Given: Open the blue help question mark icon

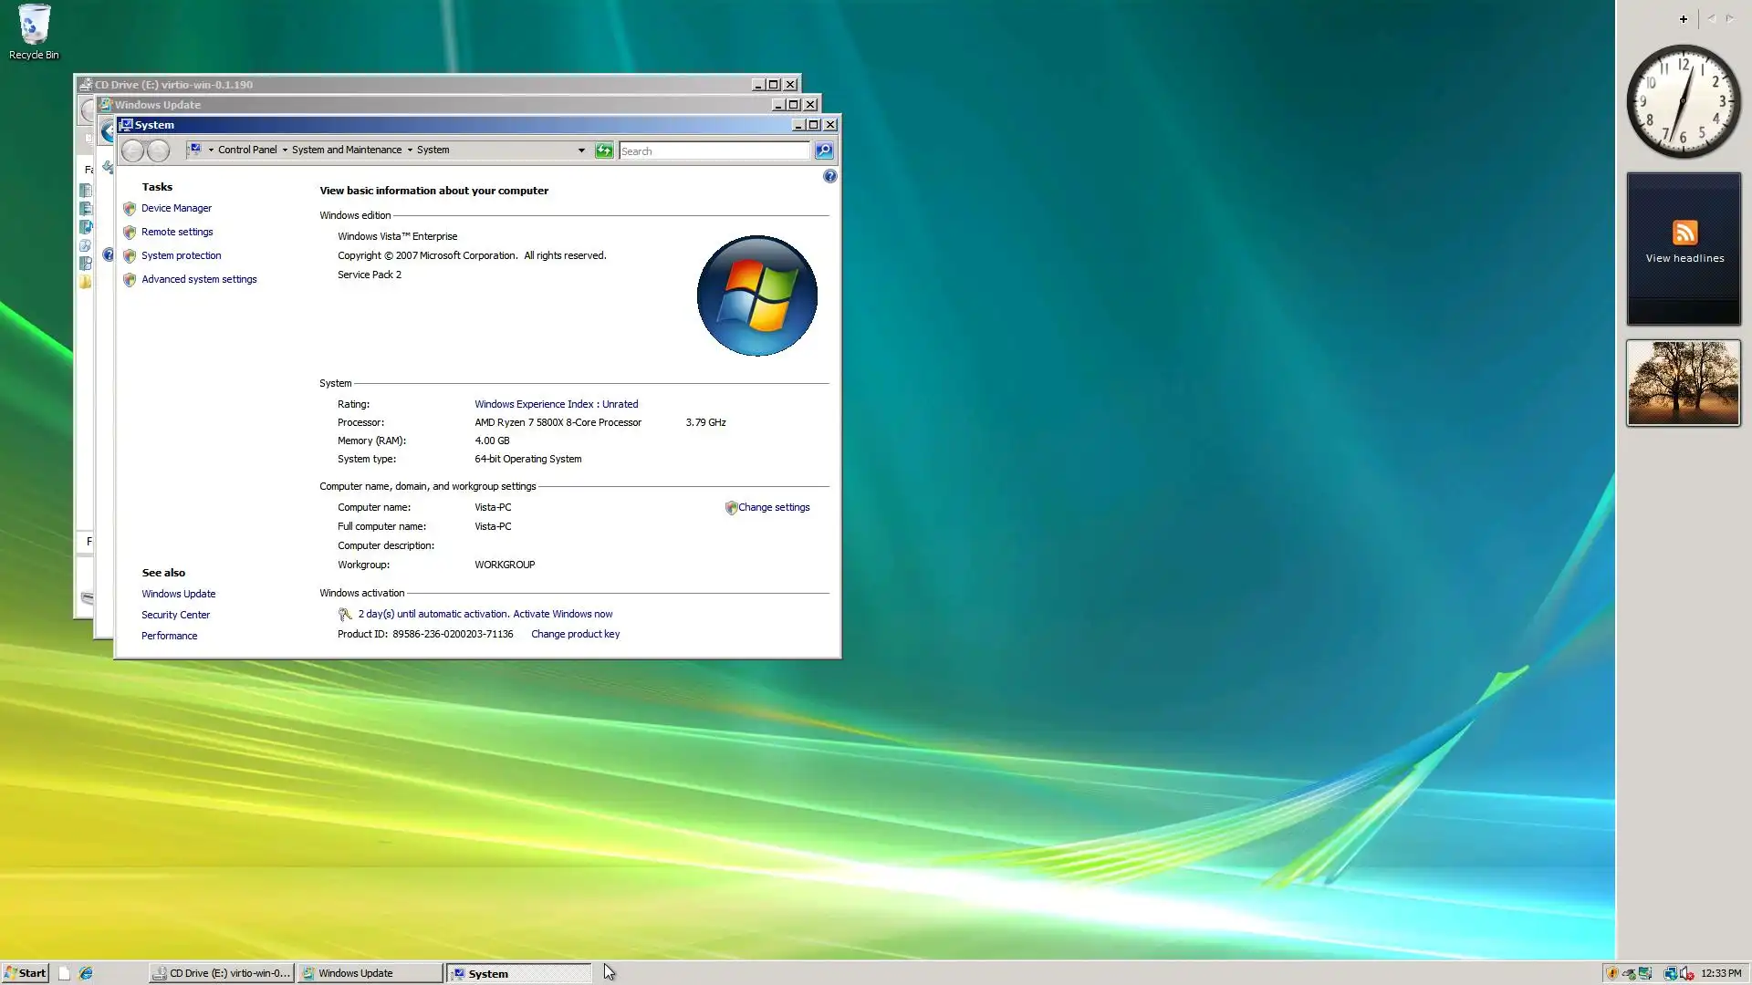Looking at the screenshot, I should tap(829, 176).
